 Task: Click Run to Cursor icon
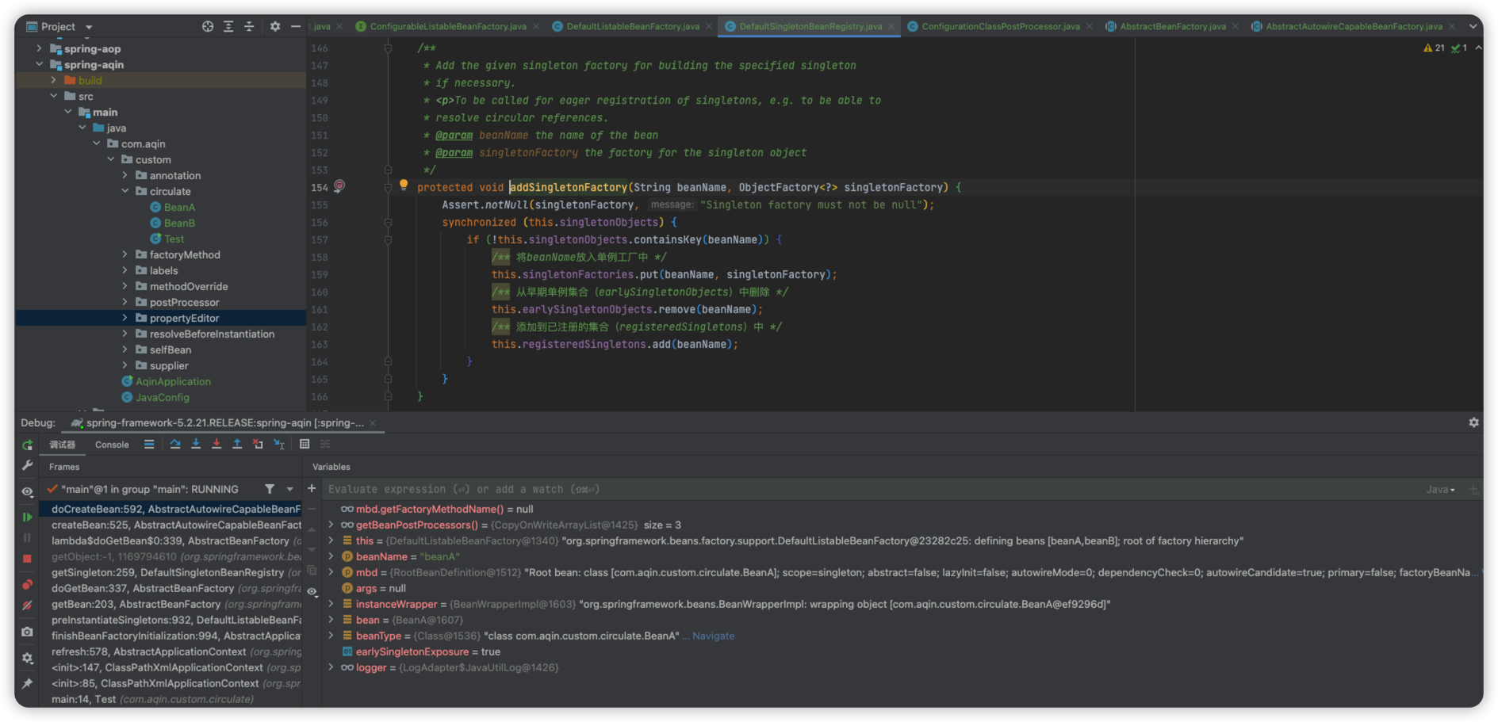[x=278, y=445]
